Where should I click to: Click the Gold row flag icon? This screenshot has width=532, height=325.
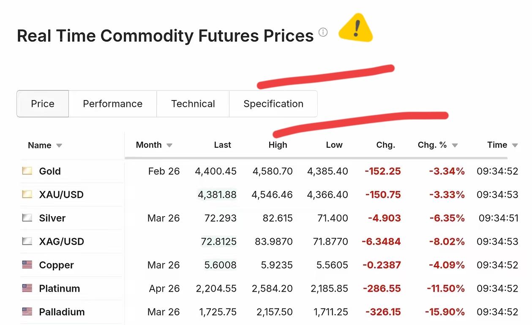pos(27,171)
